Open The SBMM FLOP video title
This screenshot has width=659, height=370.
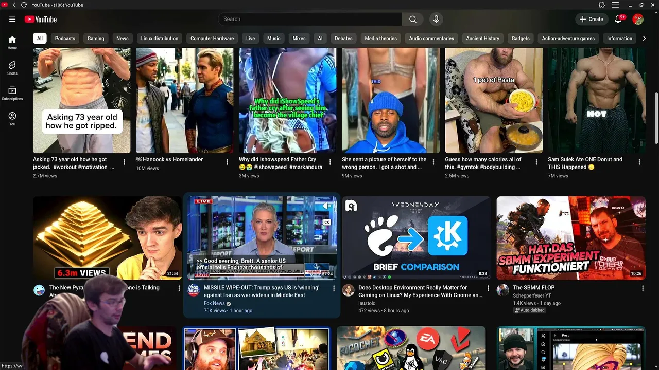(533, 288)
